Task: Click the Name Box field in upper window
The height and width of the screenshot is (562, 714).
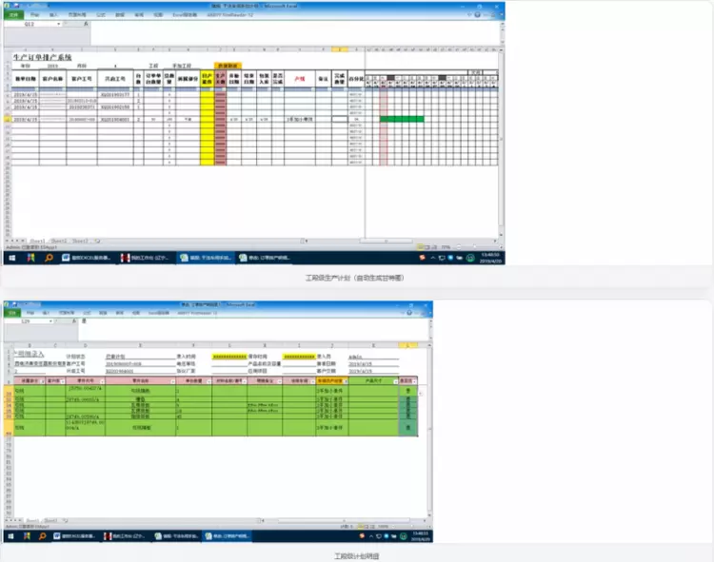Action: (30, 24)
